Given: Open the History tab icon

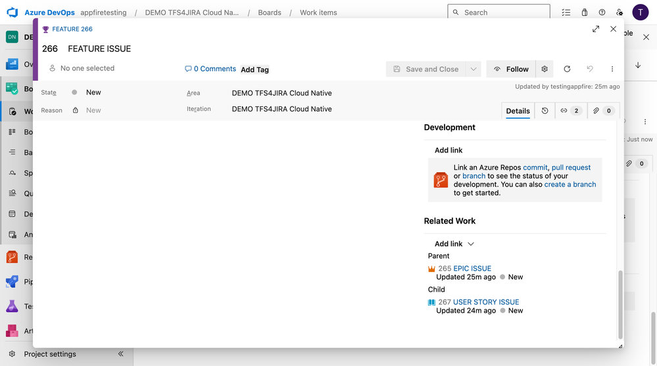Looking at the screenshot, I should pyautogui.click(x=545, y=111).
